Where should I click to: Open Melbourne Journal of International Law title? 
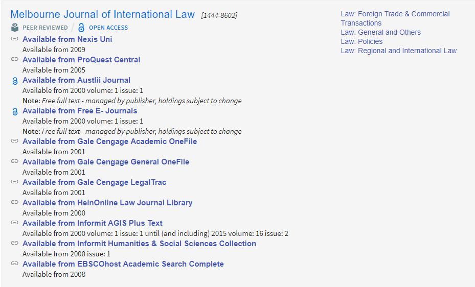tap(102, 14)
